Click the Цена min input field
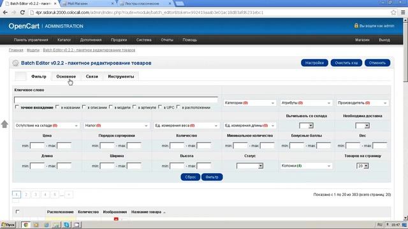 coord(37,146)
